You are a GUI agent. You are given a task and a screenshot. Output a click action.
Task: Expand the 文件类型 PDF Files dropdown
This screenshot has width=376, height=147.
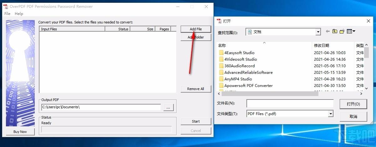click(331, 114)
